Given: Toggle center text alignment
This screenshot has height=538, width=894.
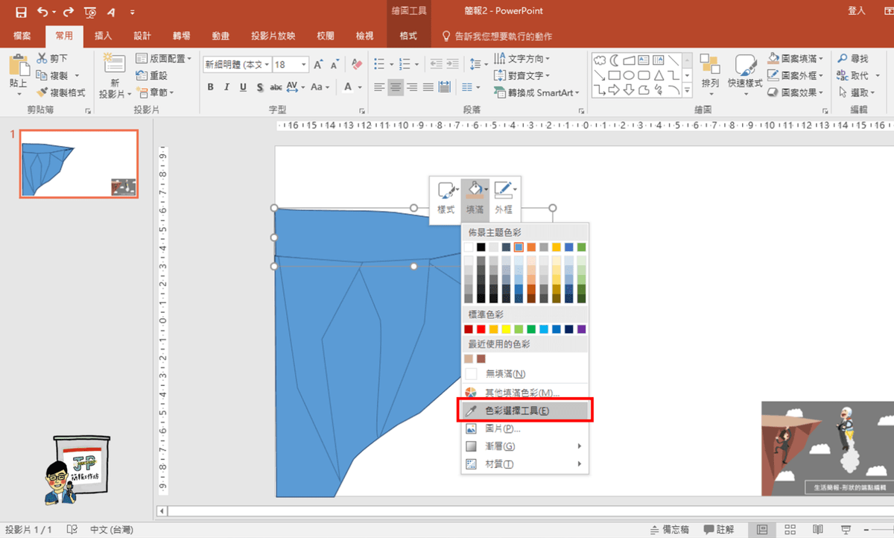Looking at the screenshot, I should [396, 87].
